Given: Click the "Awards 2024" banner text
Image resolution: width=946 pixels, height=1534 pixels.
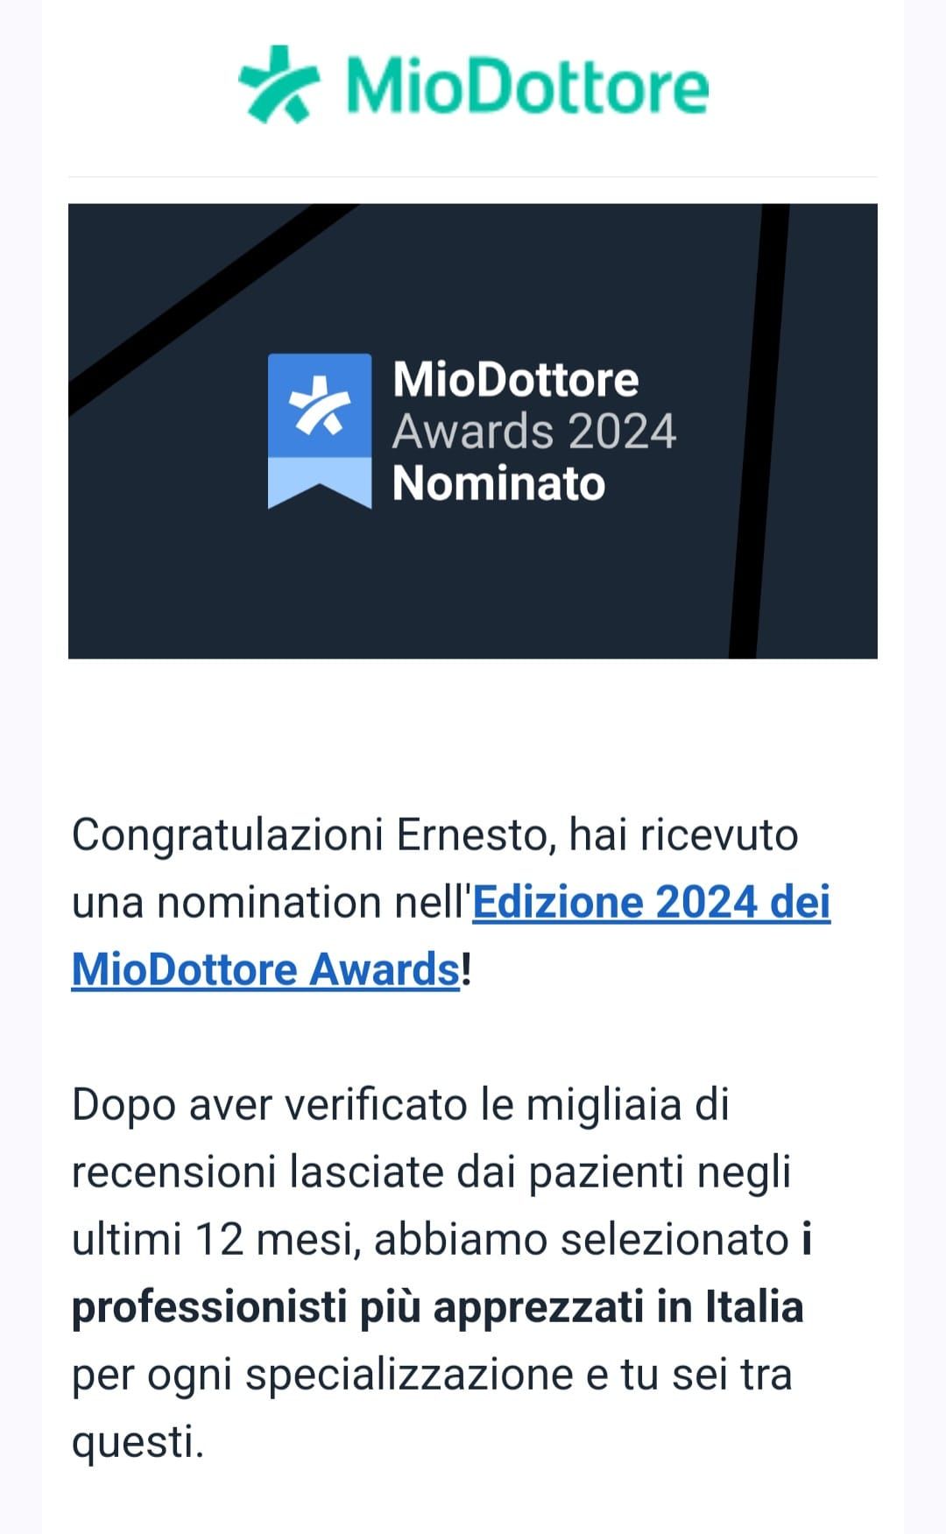Looking at the screenshot, I should [534, 431].
